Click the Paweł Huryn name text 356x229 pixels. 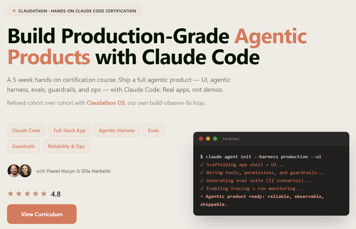click(61, 171)
